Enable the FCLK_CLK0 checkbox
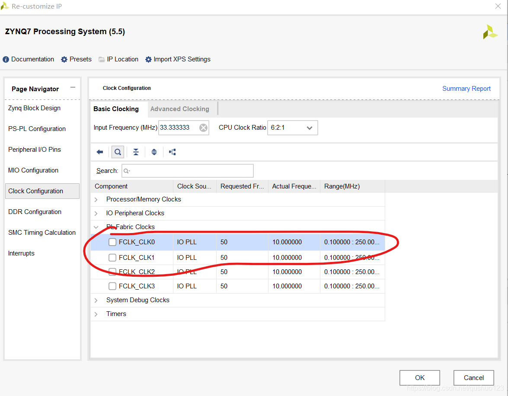Viewport: 508px width, 396px height. [x=112, y=242]
